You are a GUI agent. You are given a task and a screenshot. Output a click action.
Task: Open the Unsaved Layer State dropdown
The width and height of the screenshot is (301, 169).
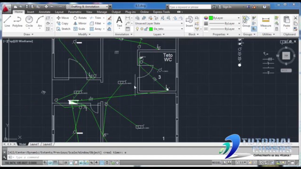(159, 23)
